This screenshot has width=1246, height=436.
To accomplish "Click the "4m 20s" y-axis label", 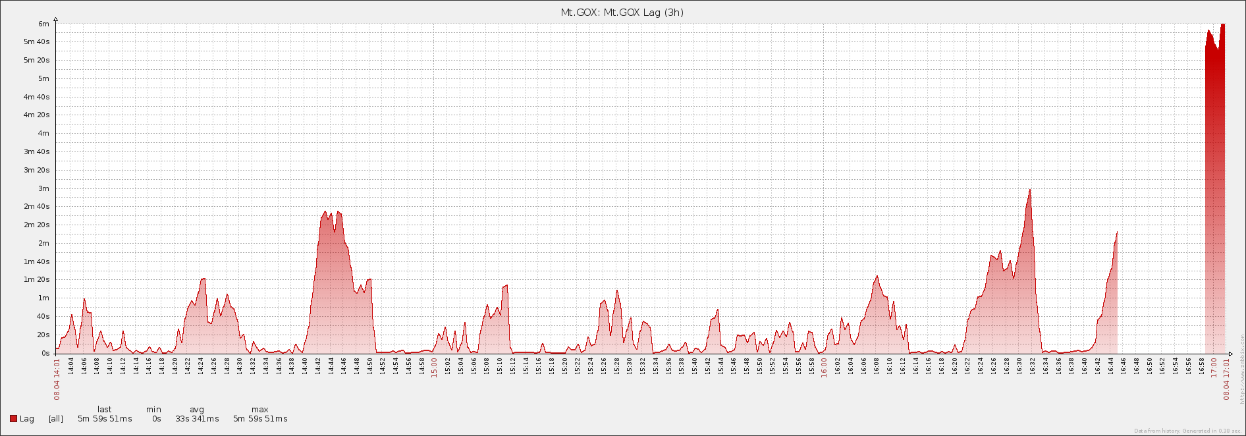I will tap(37, 115).
